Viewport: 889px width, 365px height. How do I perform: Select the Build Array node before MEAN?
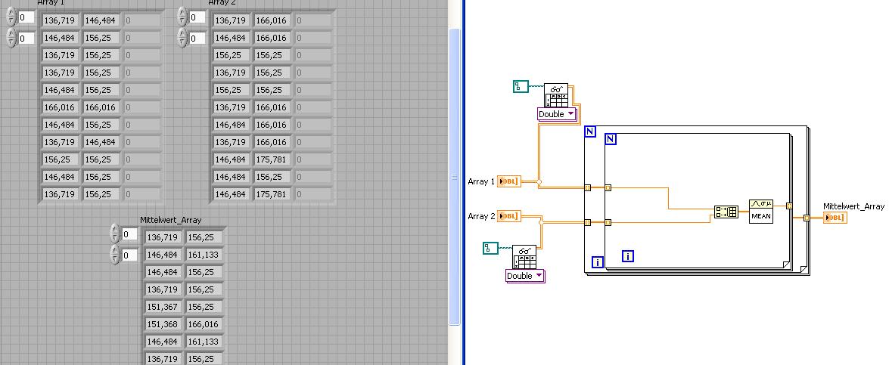click(x=726, y=212)
